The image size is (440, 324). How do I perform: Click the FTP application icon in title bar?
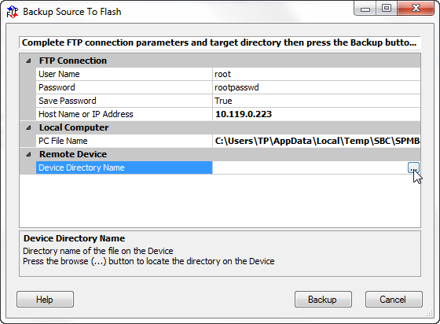click(13, 12)
